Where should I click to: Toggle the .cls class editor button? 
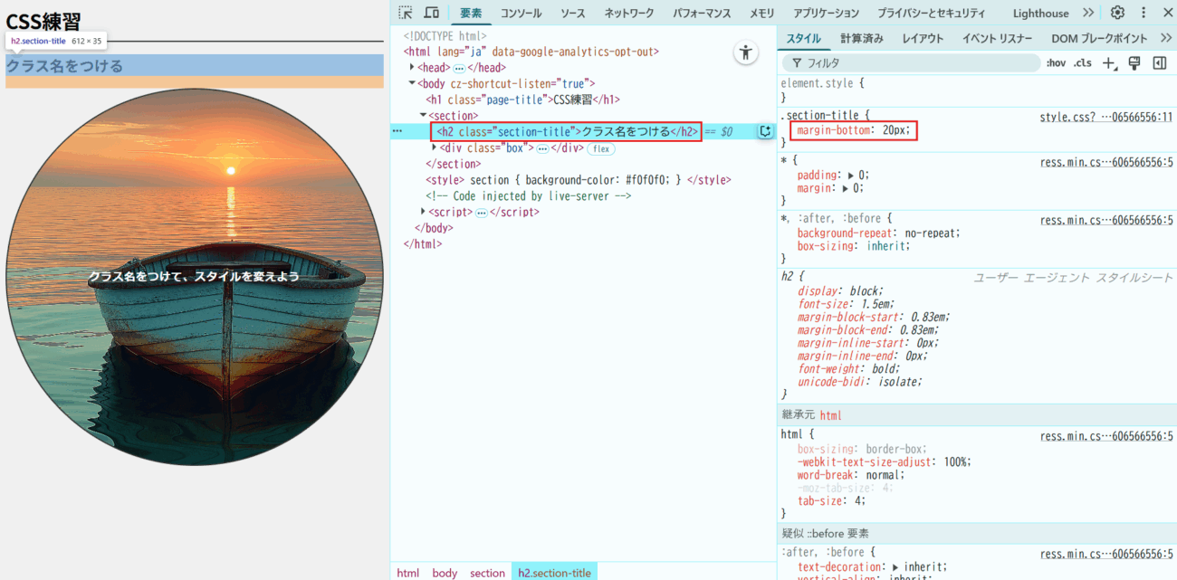(1082, 63)
